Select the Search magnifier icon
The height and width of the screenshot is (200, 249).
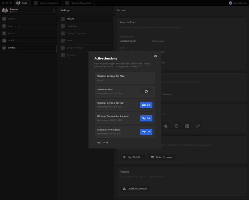pos(4,33)
